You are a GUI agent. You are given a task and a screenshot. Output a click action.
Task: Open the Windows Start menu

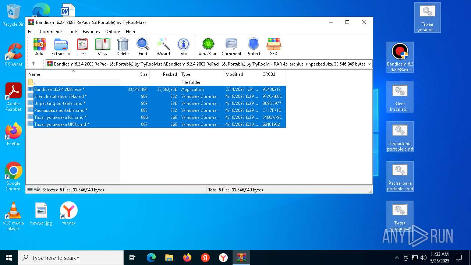(x=9, y=258)
